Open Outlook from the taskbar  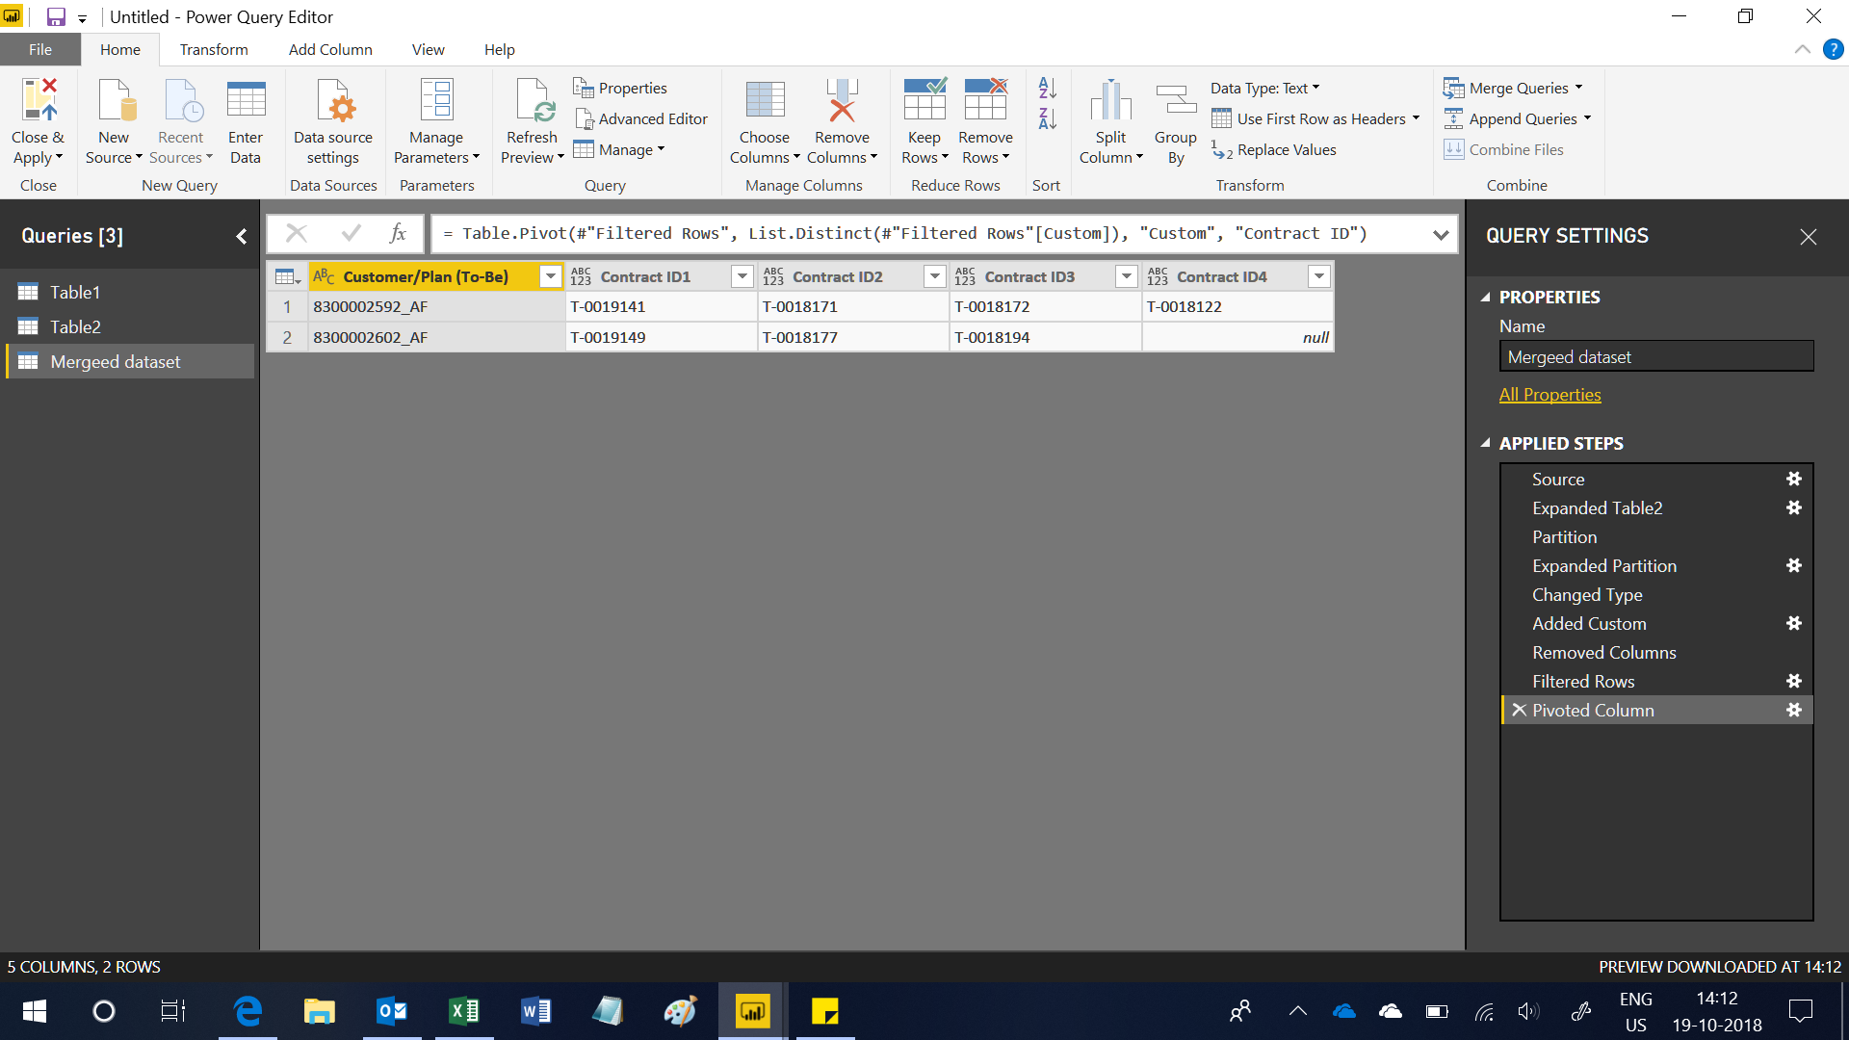pyautogui.click(x=392, y=1011)
